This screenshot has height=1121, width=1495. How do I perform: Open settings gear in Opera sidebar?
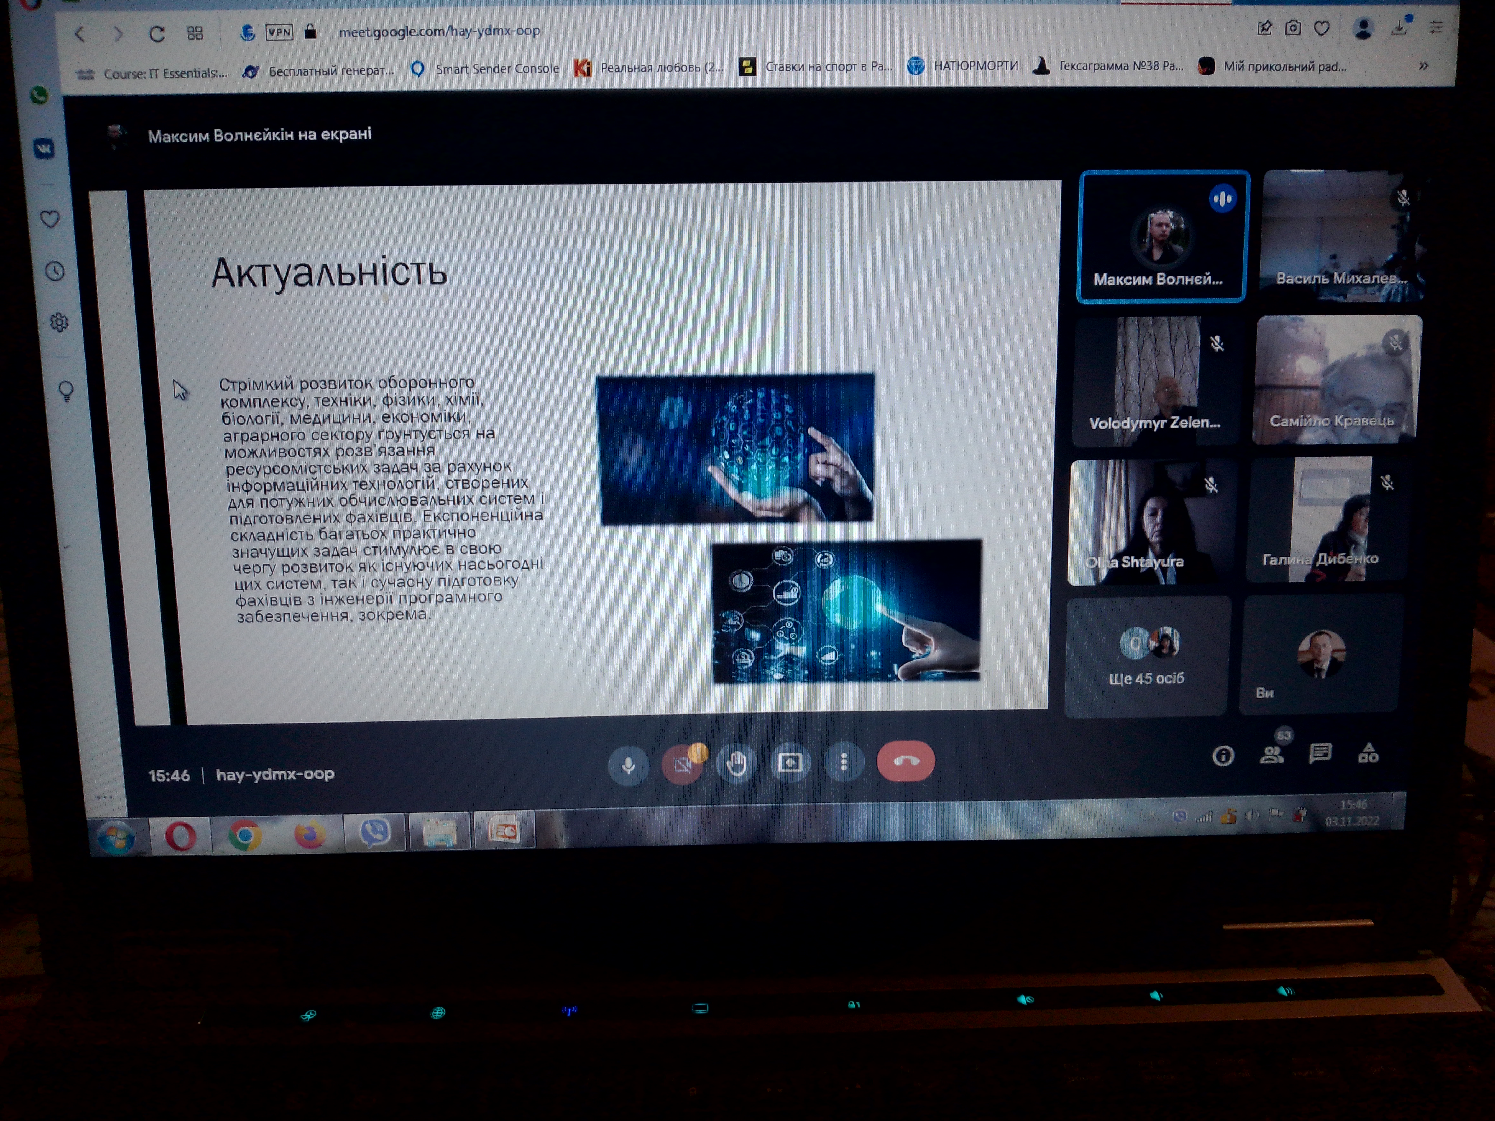tap(59, 322)
